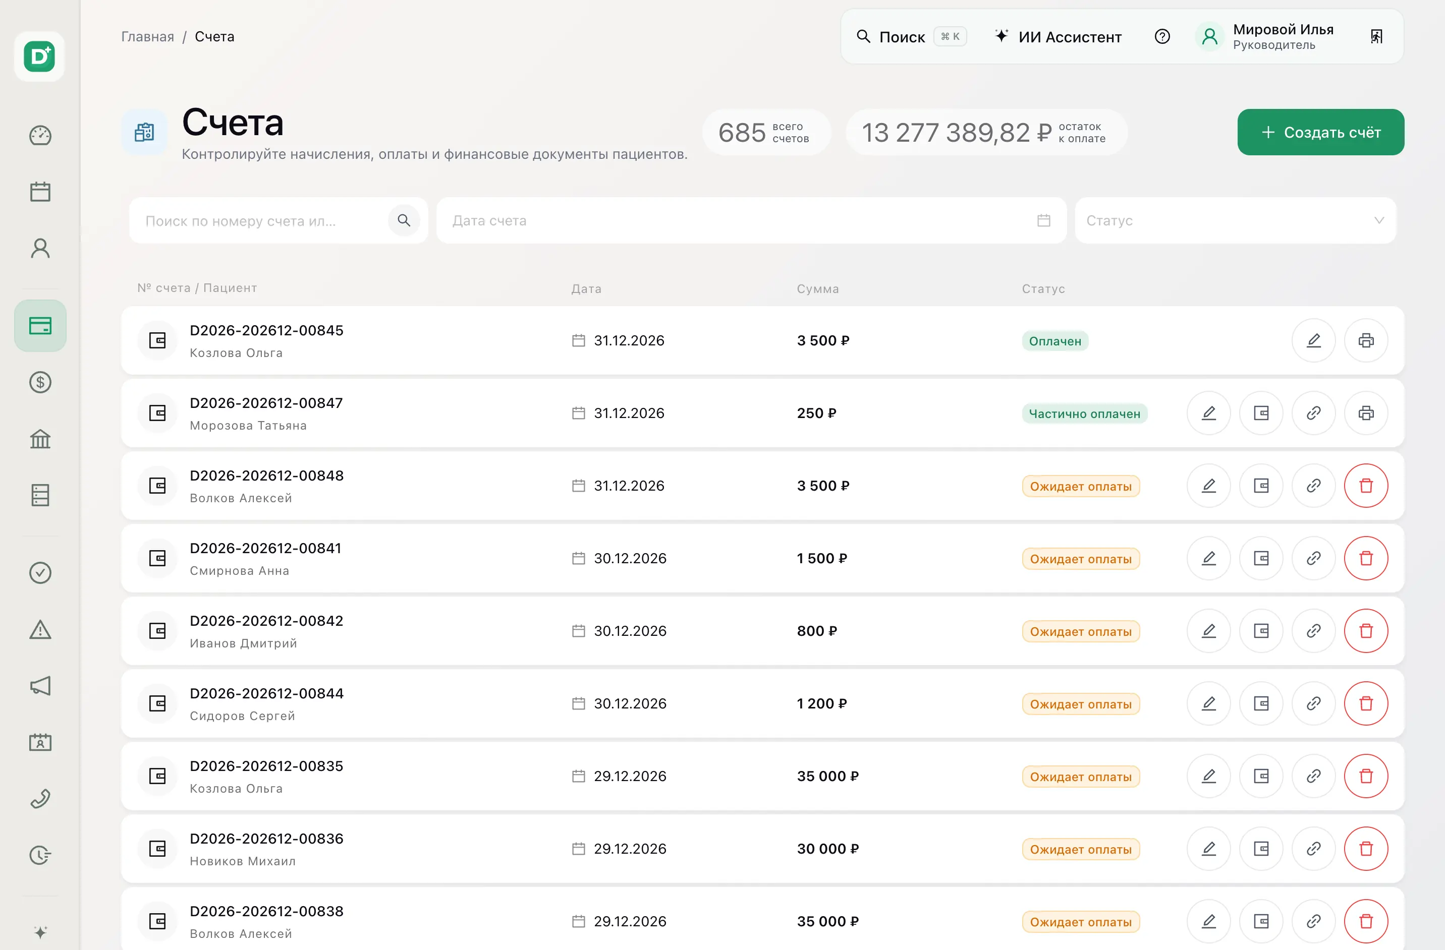Delete invoice D2026-202612-00848

(1366, 485)
